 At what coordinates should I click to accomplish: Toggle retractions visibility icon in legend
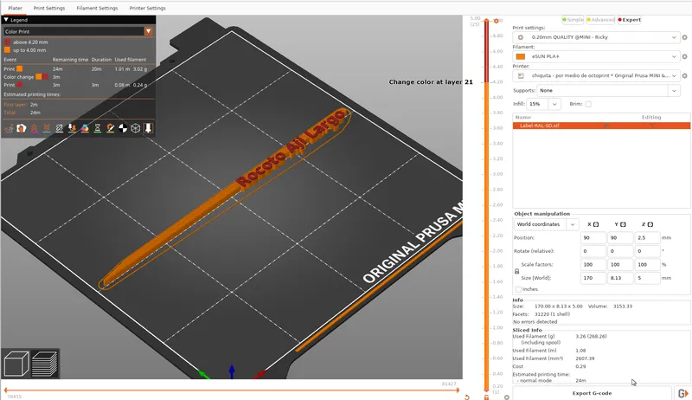click(34, 128)
